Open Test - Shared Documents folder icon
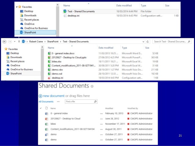The image size is (195, 146). tap(65, 11)
